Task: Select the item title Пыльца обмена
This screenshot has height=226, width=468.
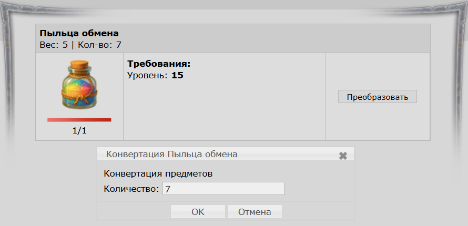Action: (x=79, y=34)
